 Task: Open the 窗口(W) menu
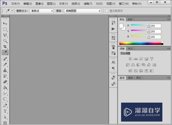point(124,4)
